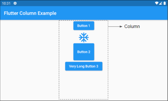Click Button 1
Viewport: 168px width, 101px height.
point(84,26)
